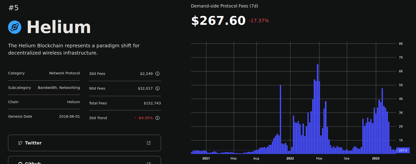Click the -17.37% change percentage
416x164 pixels.
(x=259, y=21)
